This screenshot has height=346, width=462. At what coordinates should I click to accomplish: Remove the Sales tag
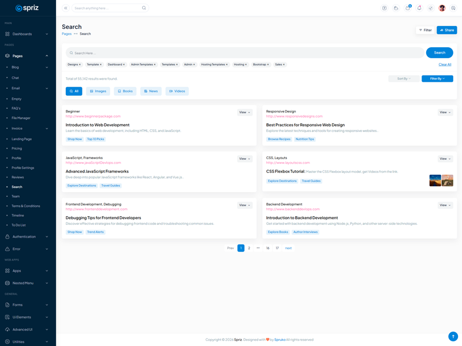click(x=284, y=65)
